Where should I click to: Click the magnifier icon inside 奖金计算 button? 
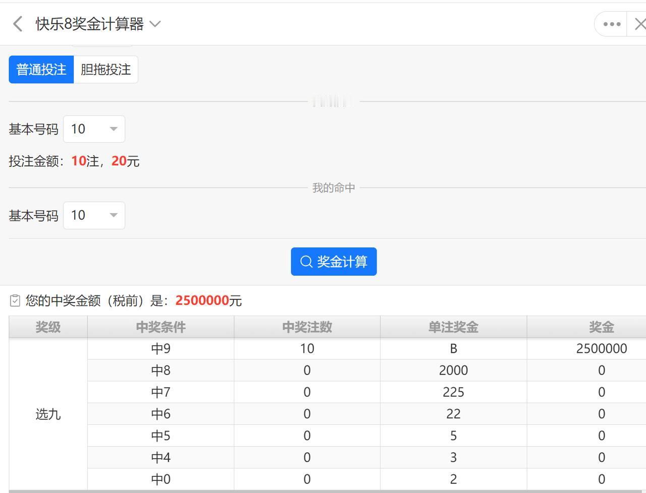[x=305, y=261]
